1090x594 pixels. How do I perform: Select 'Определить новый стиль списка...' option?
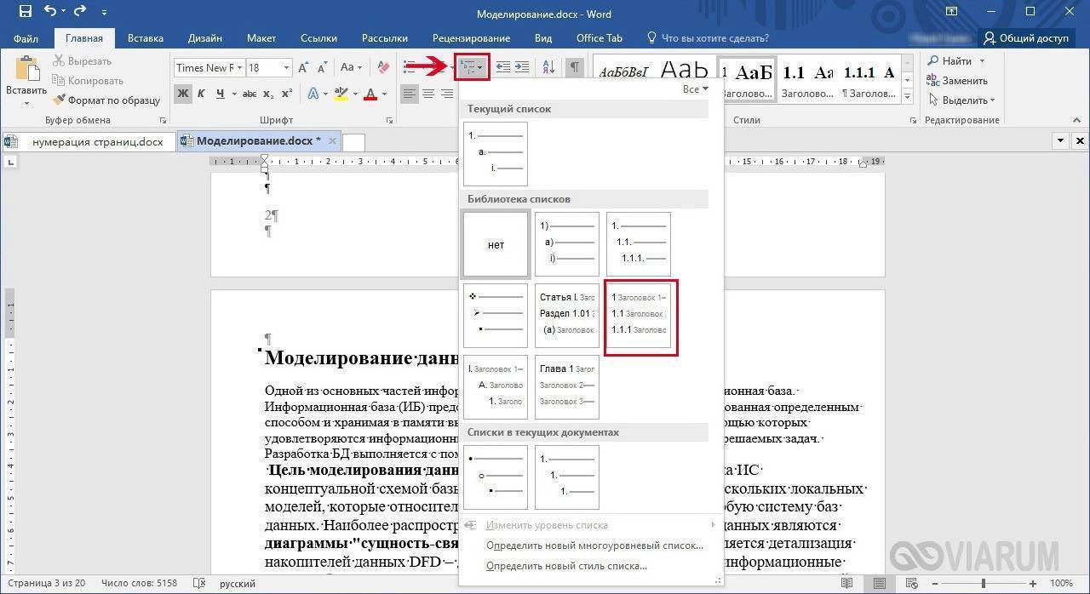click(566, 566)
